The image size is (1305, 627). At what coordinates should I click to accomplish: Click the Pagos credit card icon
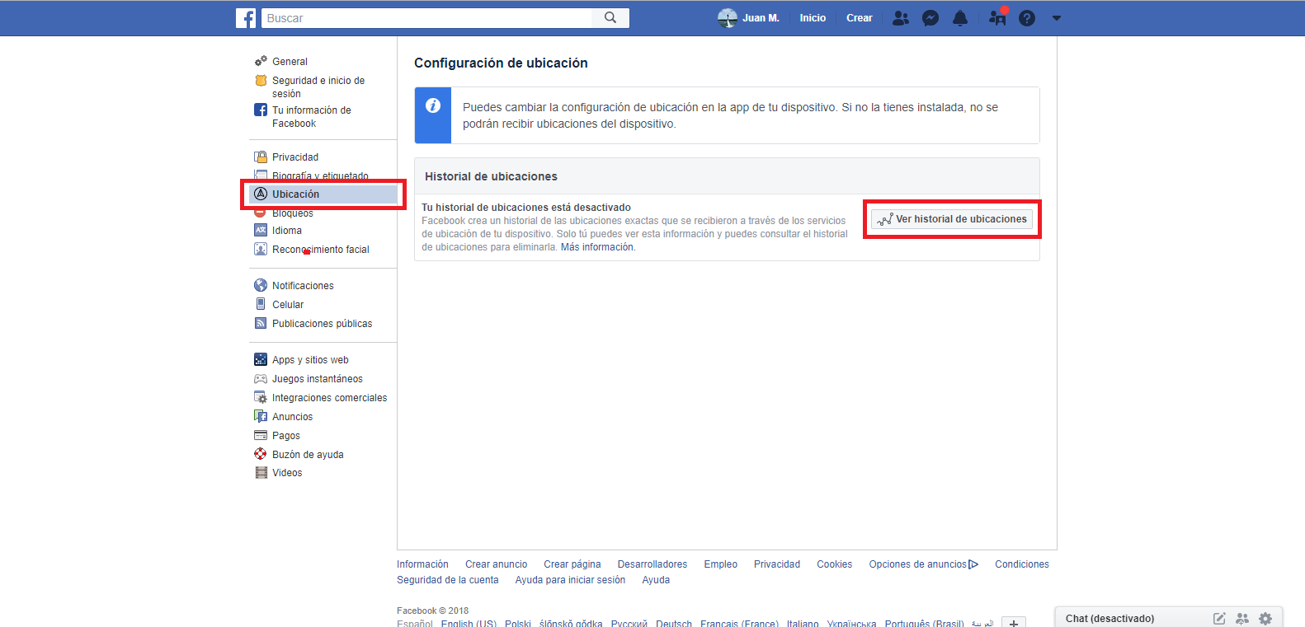261,435
